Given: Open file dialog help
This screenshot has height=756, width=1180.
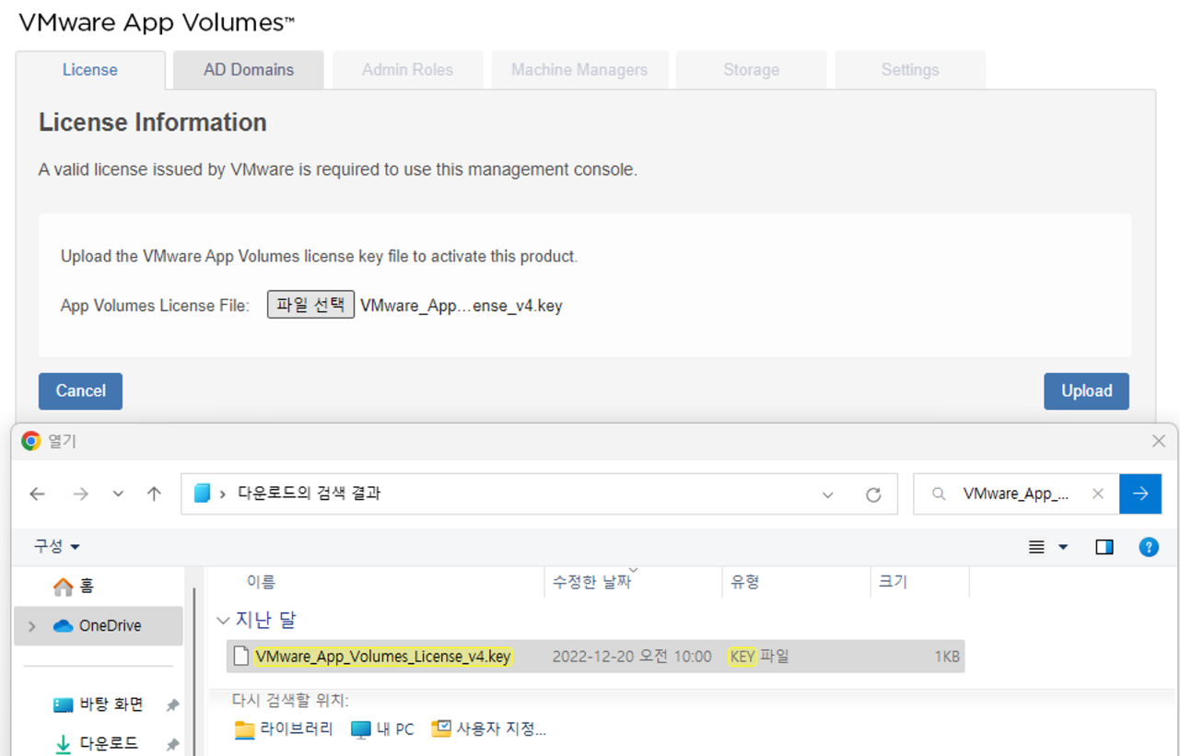Looking at the screenshot, I should pos(1149,547).
